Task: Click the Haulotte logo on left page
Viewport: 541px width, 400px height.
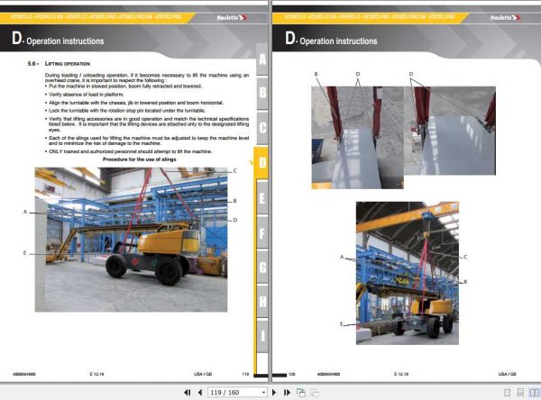Action: [232, 18]
